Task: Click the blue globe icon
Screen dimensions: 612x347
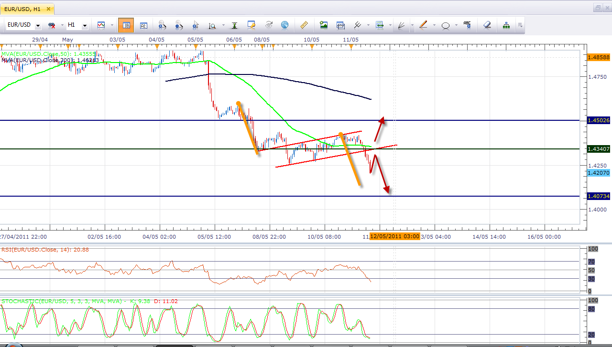Action: (285, 25)
